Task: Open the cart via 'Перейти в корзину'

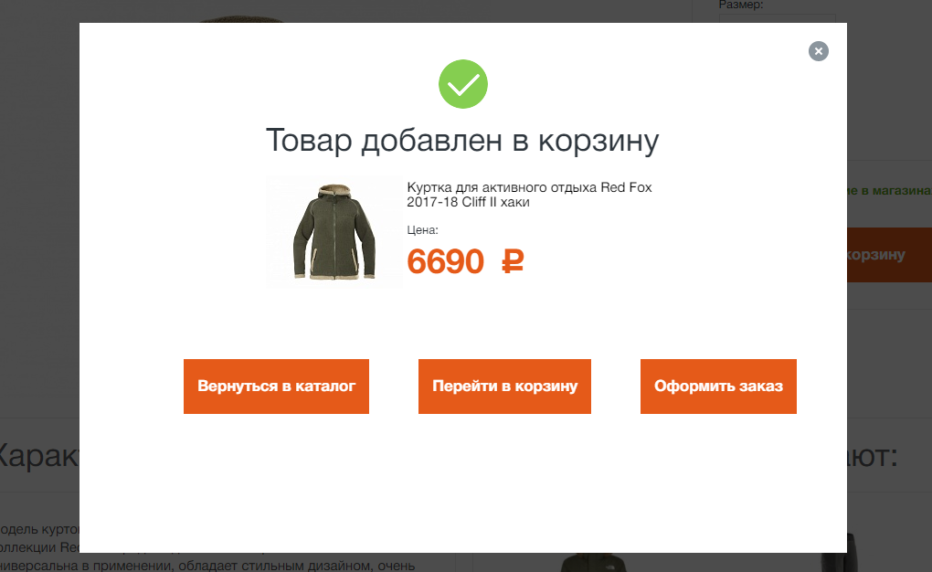Action: tap(504, 387)
